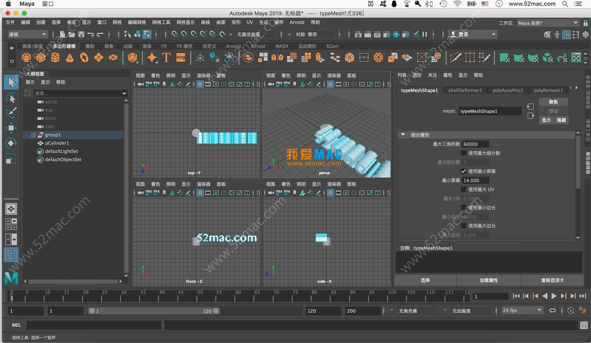
Task: Click the save scene icon
Action: (81, 34)
